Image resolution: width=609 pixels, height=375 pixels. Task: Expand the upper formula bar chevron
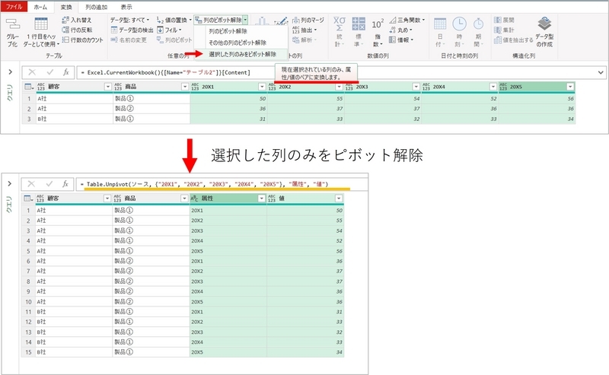pyautogui.click(x=601, y=72)
